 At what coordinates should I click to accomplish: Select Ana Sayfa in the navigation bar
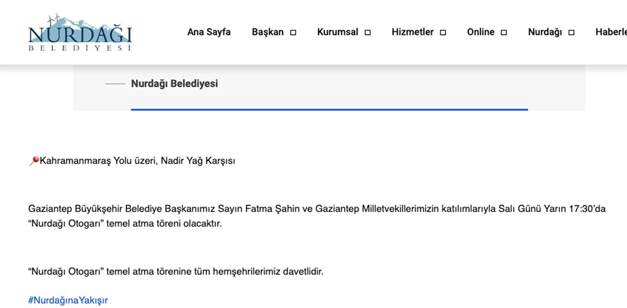point(209,32)
